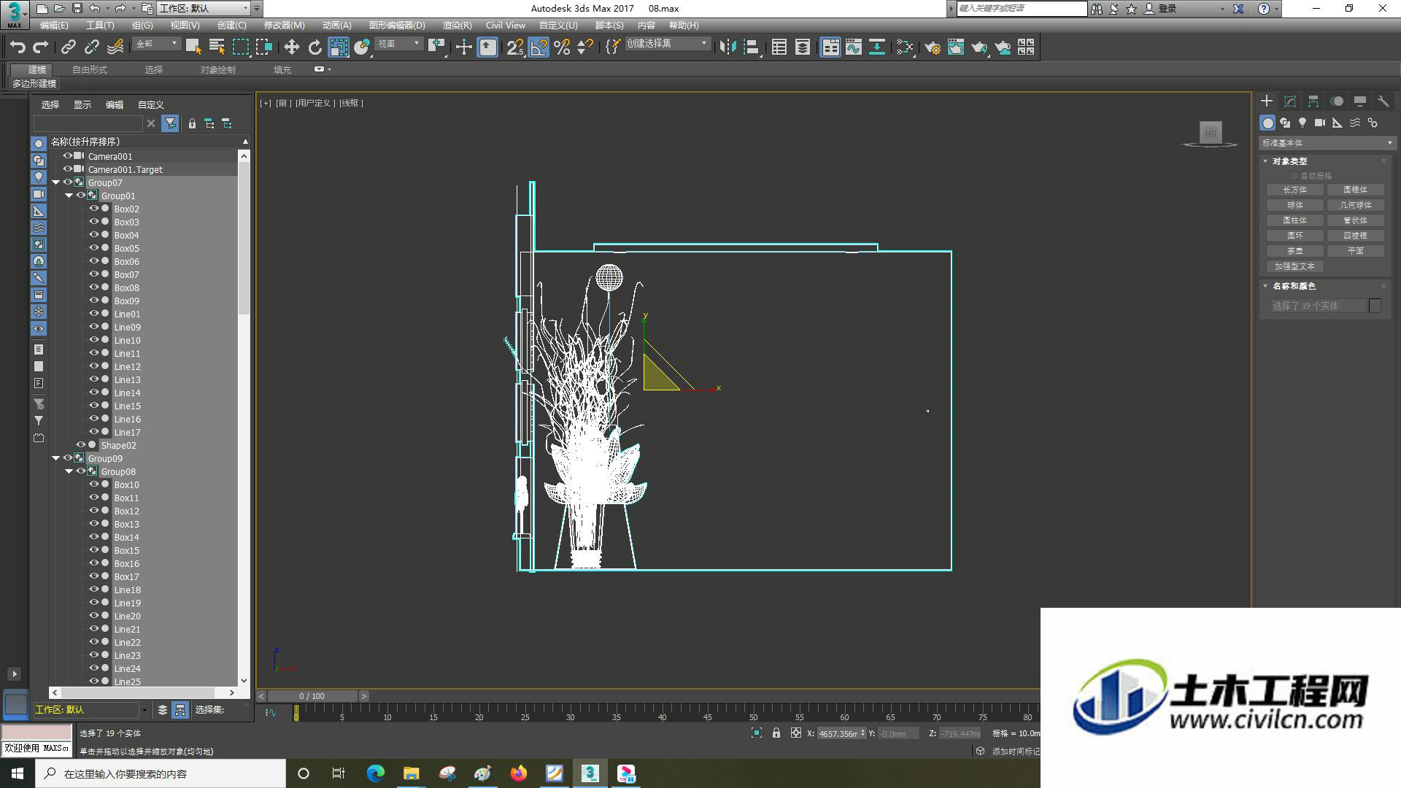Viewport: 1401px width, 788px height.
Task: Click the Align tool icon
Action: (751, 47)
